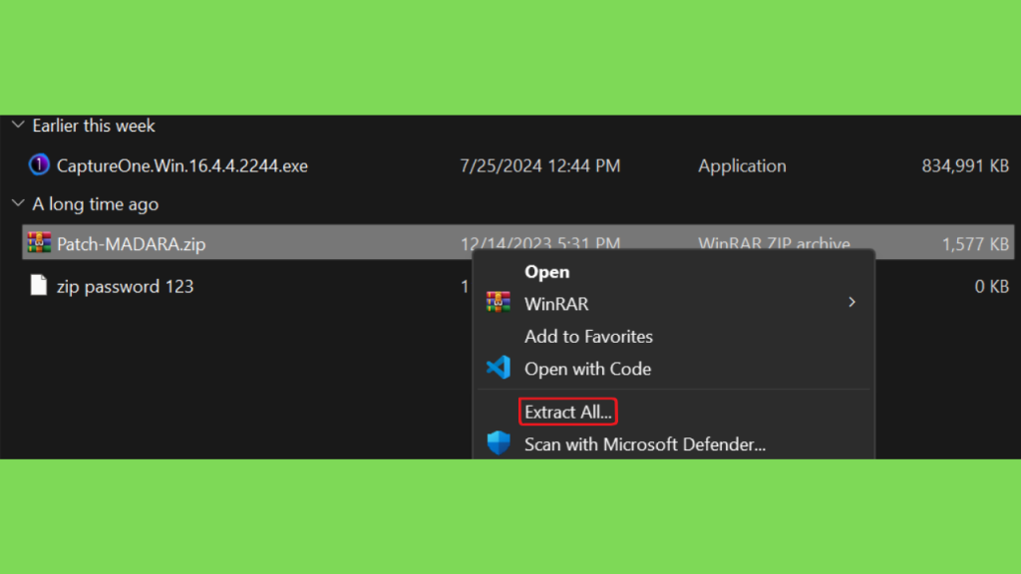Select Extract All... from the context menu
Viewport: 1021px width, 574px height.
pyautogui.click(x=568, y=412)
